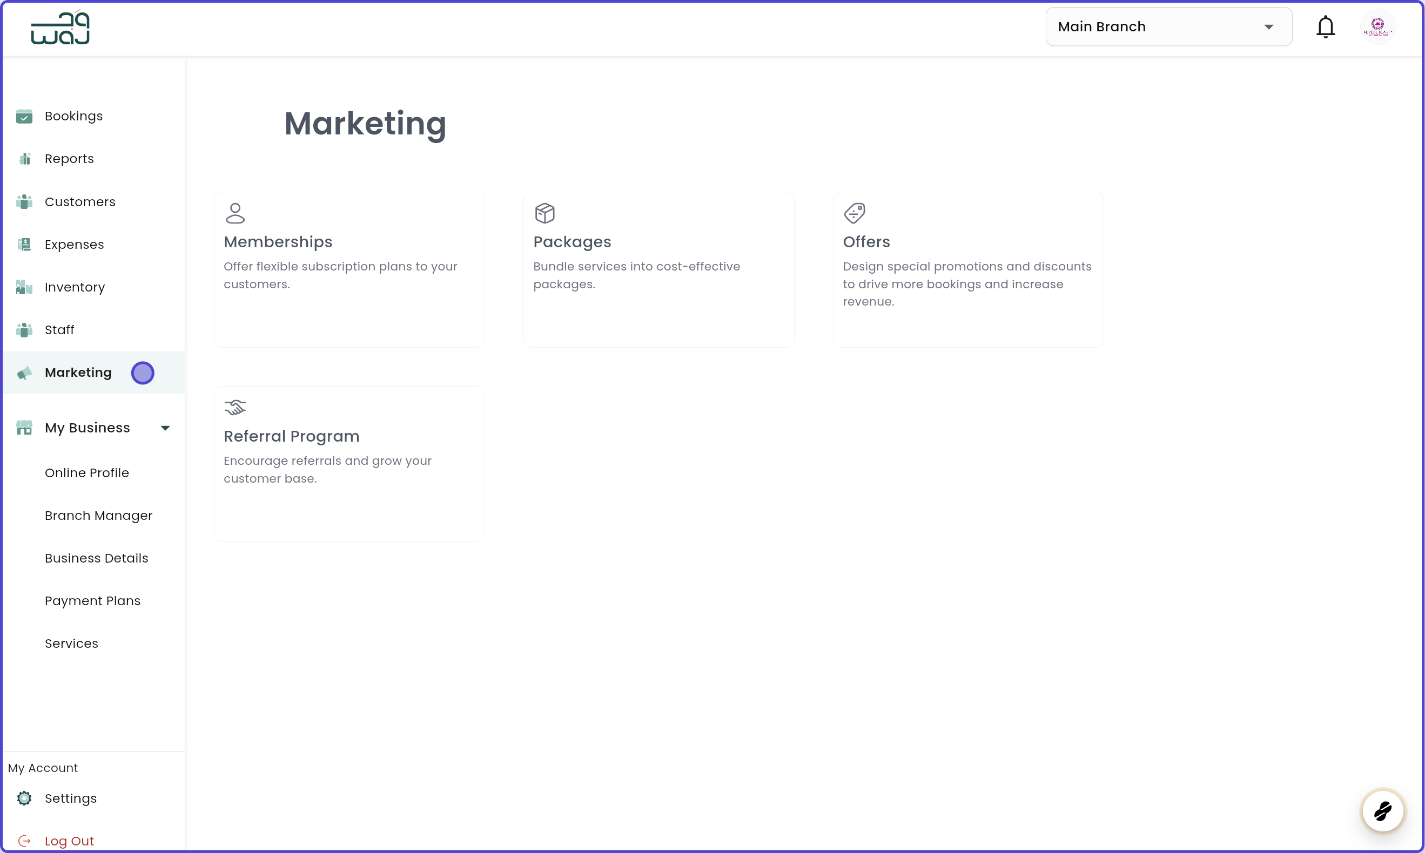Open the Memberships card

349,269
